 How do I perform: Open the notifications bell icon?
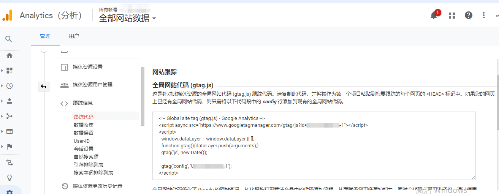[x=434, y=15]
